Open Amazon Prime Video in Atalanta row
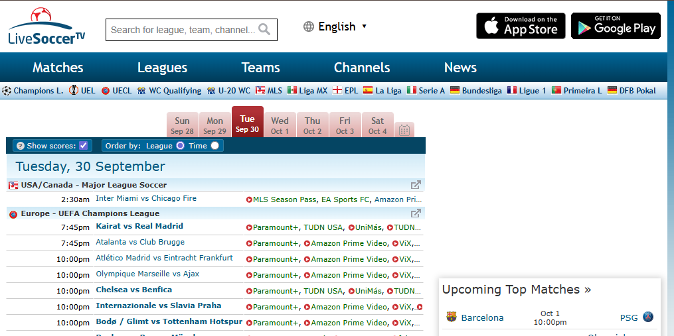674x336 pixels. (x=349, y=243)
